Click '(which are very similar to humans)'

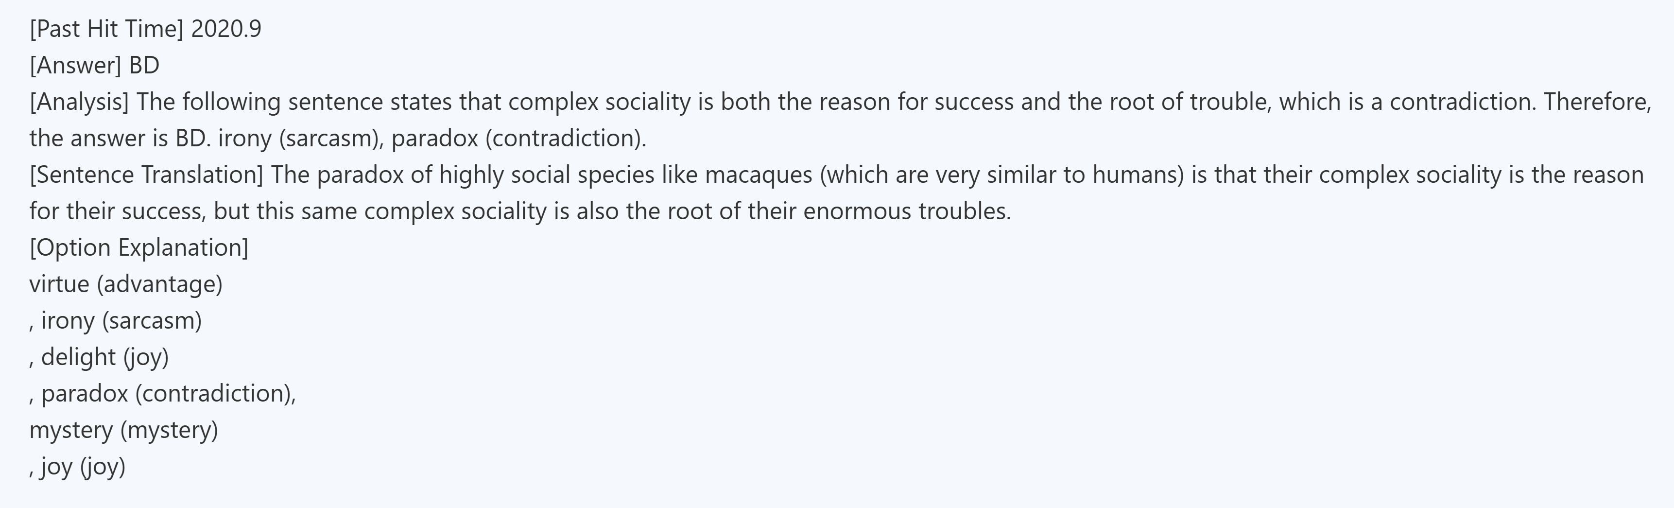tap(1001, 175)
